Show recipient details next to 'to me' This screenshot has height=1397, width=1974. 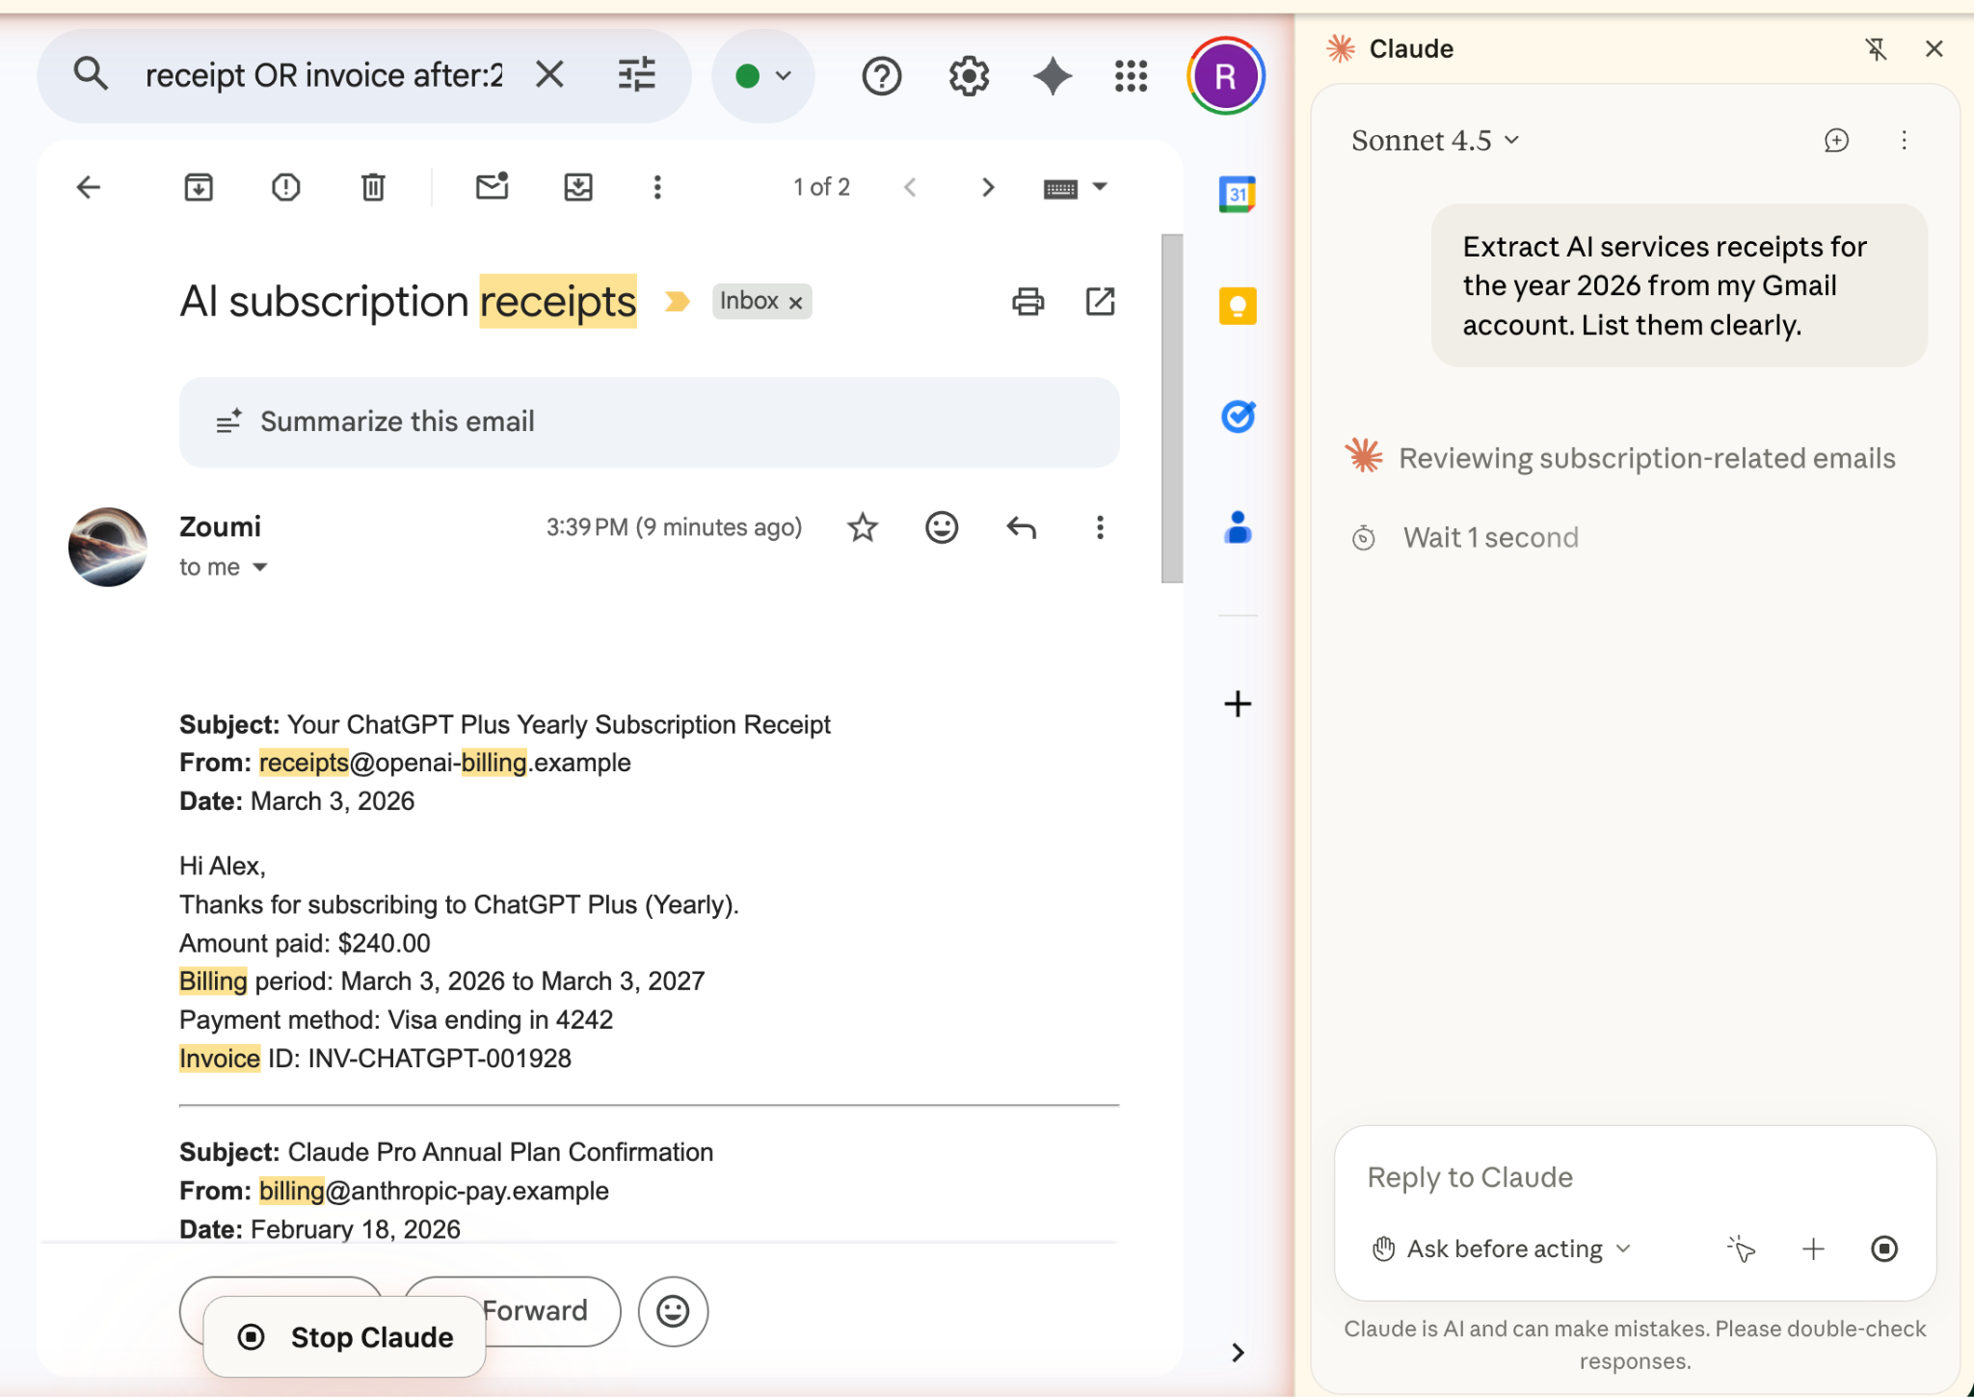[x=260, y=568]
